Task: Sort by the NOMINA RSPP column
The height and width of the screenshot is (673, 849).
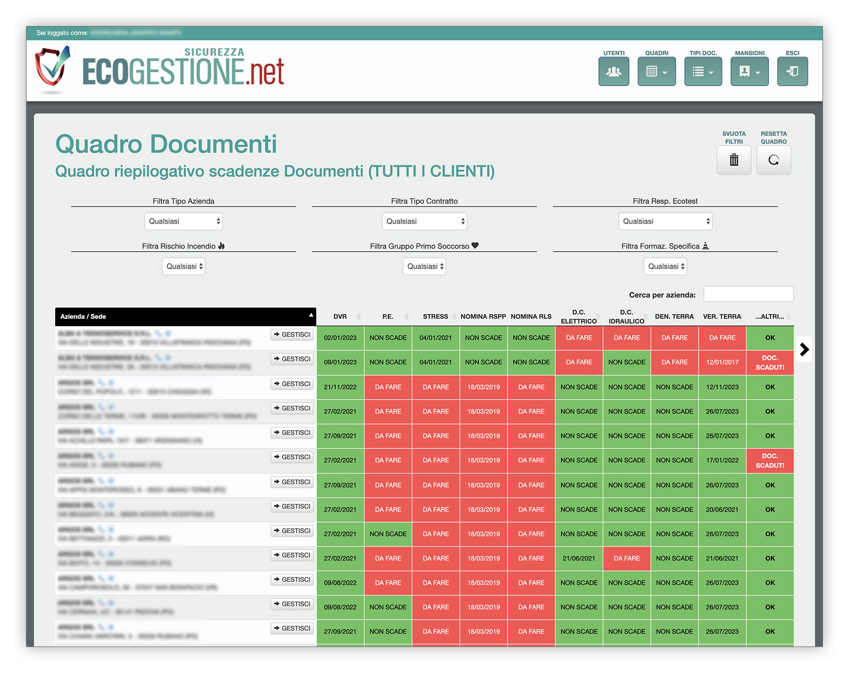Action: point(483,317)
